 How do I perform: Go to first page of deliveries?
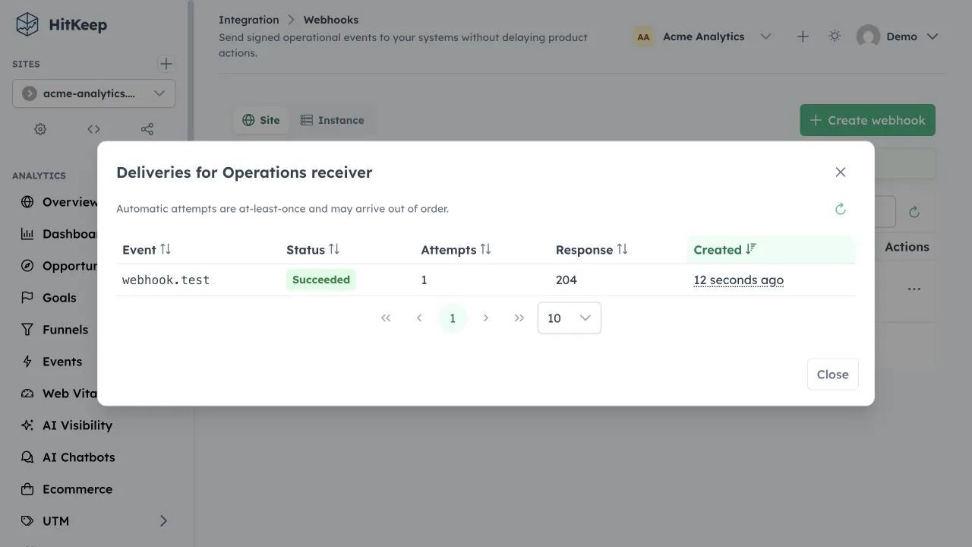(x=386, y=318)
